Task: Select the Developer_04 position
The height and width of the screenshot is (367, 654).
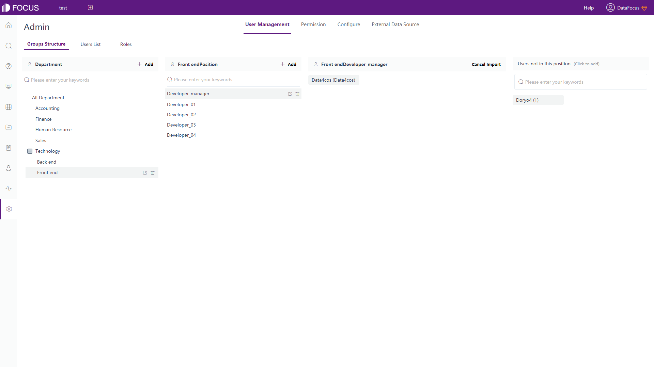Action: coord(181,135)
